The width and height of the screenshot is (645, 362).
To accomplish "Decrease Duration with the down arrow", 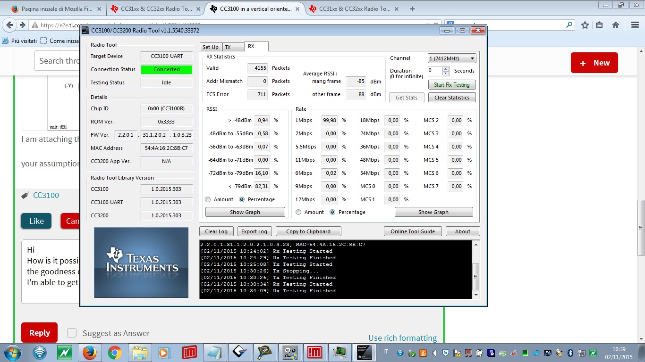I will point(446,73).
